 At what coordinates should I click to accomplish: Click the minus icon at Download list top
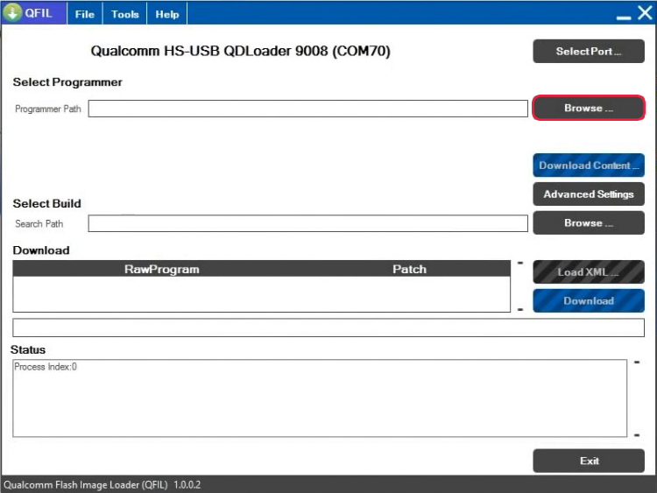pos(519,263)
